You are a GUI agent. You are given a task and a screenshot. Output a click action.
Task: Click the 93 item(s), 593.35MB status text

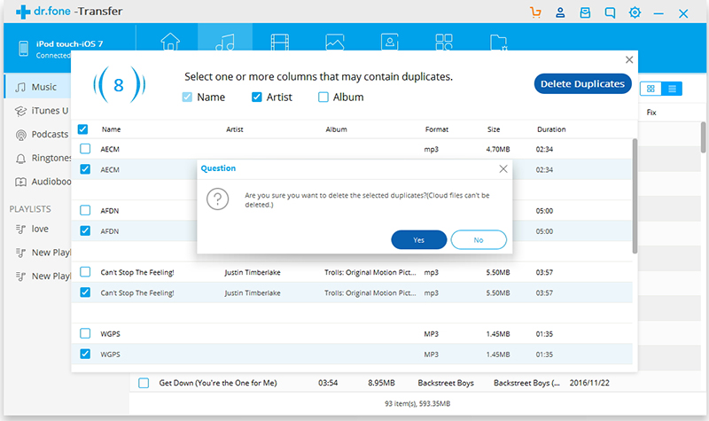tap(417, 403)
